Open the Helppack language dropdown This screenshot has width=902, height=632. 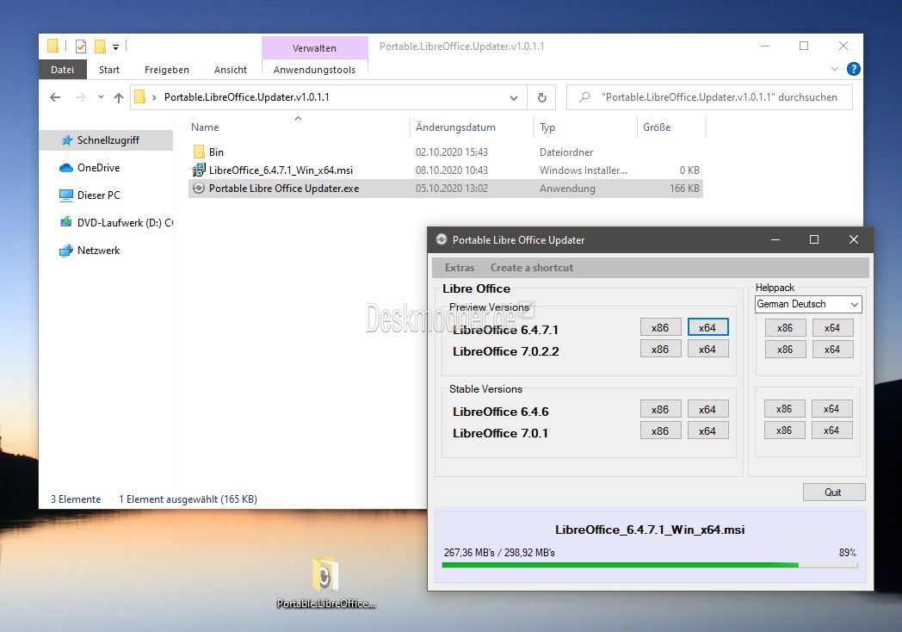point(807,304)
